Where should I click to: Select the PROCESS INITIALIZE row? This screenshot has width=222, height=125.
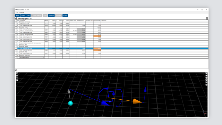112,22
